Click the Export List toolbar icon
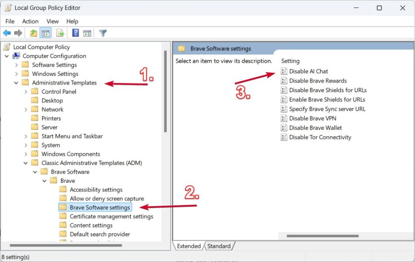This screenshot has width=415, height=262. point(60,33)
